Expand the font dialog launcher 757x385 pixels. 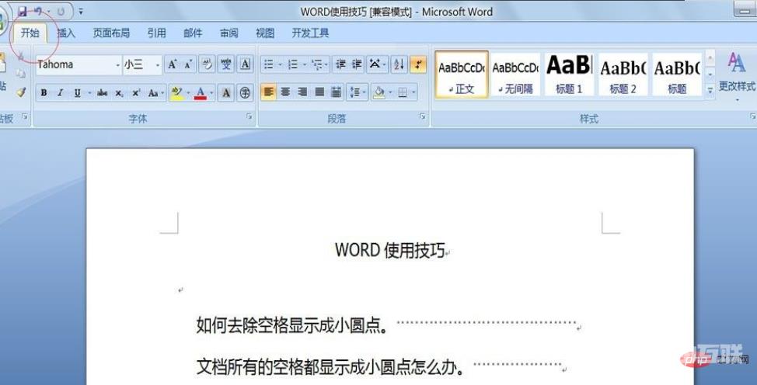click(249, 117)
